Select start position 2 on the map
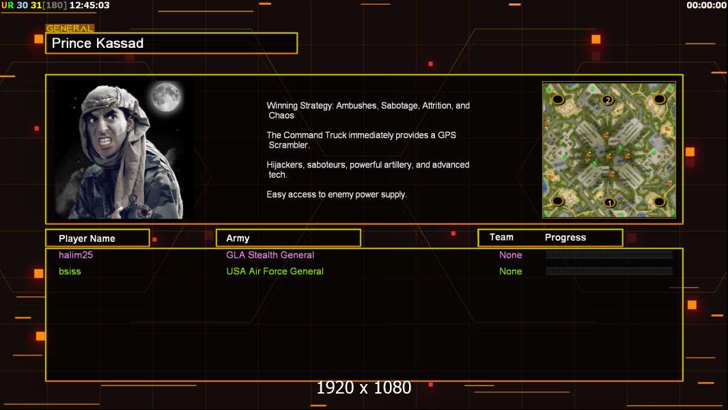Screen dimensions: 728x410 click(608, 100)
